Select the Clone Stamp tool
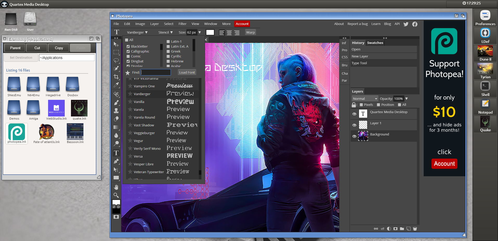Screen dimensions: 498x241 pos(116,110)
